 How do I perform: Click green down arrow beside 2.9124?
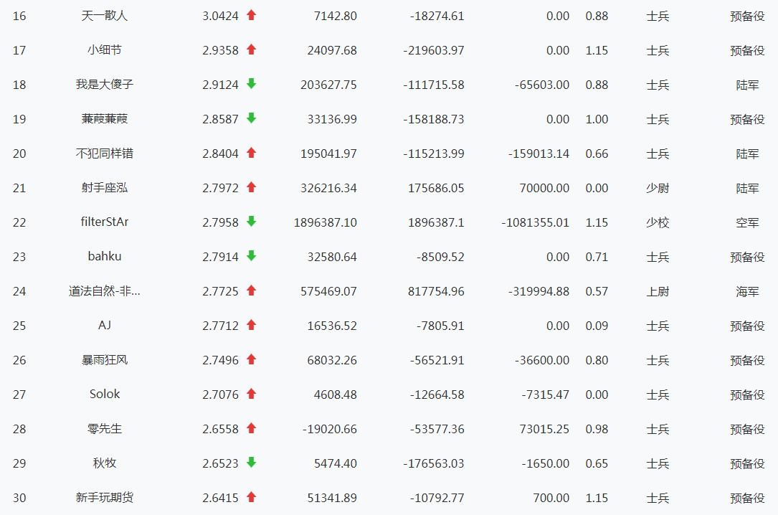click(x=251, y=84)
